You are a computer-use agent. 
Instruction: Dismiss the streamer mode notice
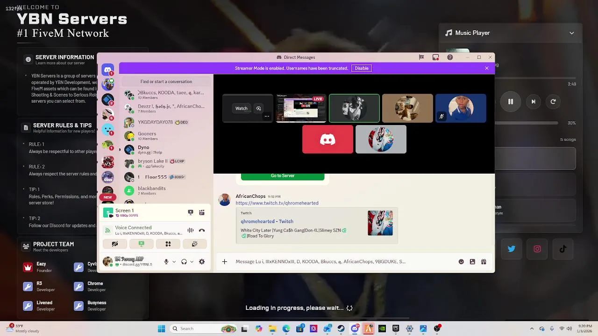click(x=487, y=68)
